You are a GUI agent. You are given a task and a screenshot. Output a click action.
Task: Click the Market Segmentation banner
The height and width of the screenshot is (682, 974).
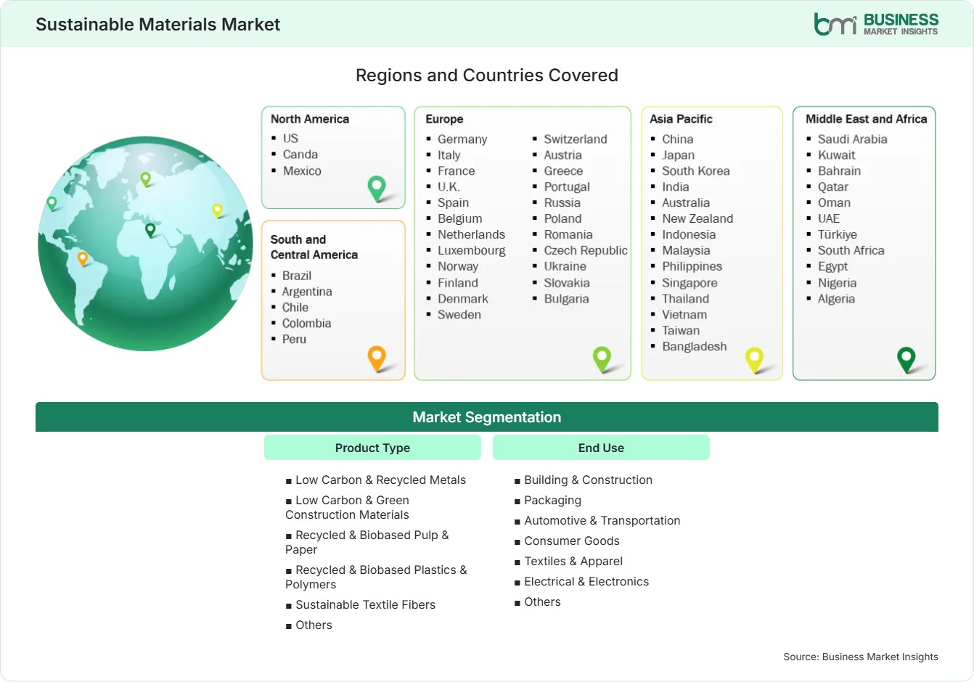pos(487,417)
